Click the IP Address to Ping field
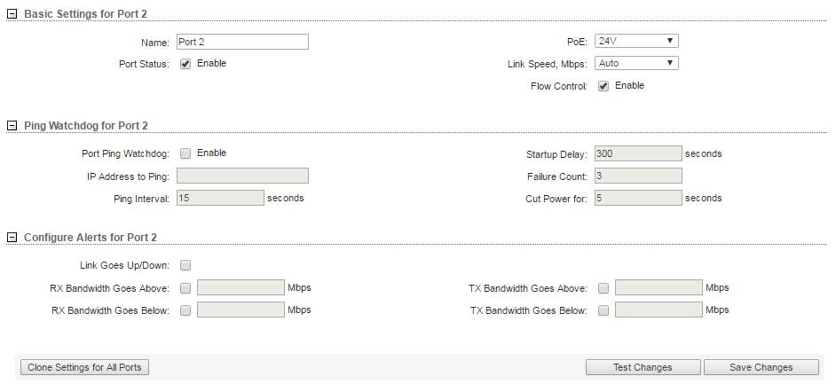The image size is (836, 392). (x=242, y=176)
